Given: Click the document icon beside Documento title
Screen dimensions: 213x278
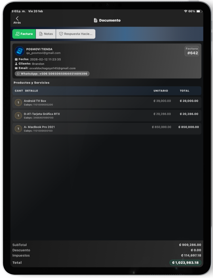Looking at the screenshot, I should click(96, 21).
